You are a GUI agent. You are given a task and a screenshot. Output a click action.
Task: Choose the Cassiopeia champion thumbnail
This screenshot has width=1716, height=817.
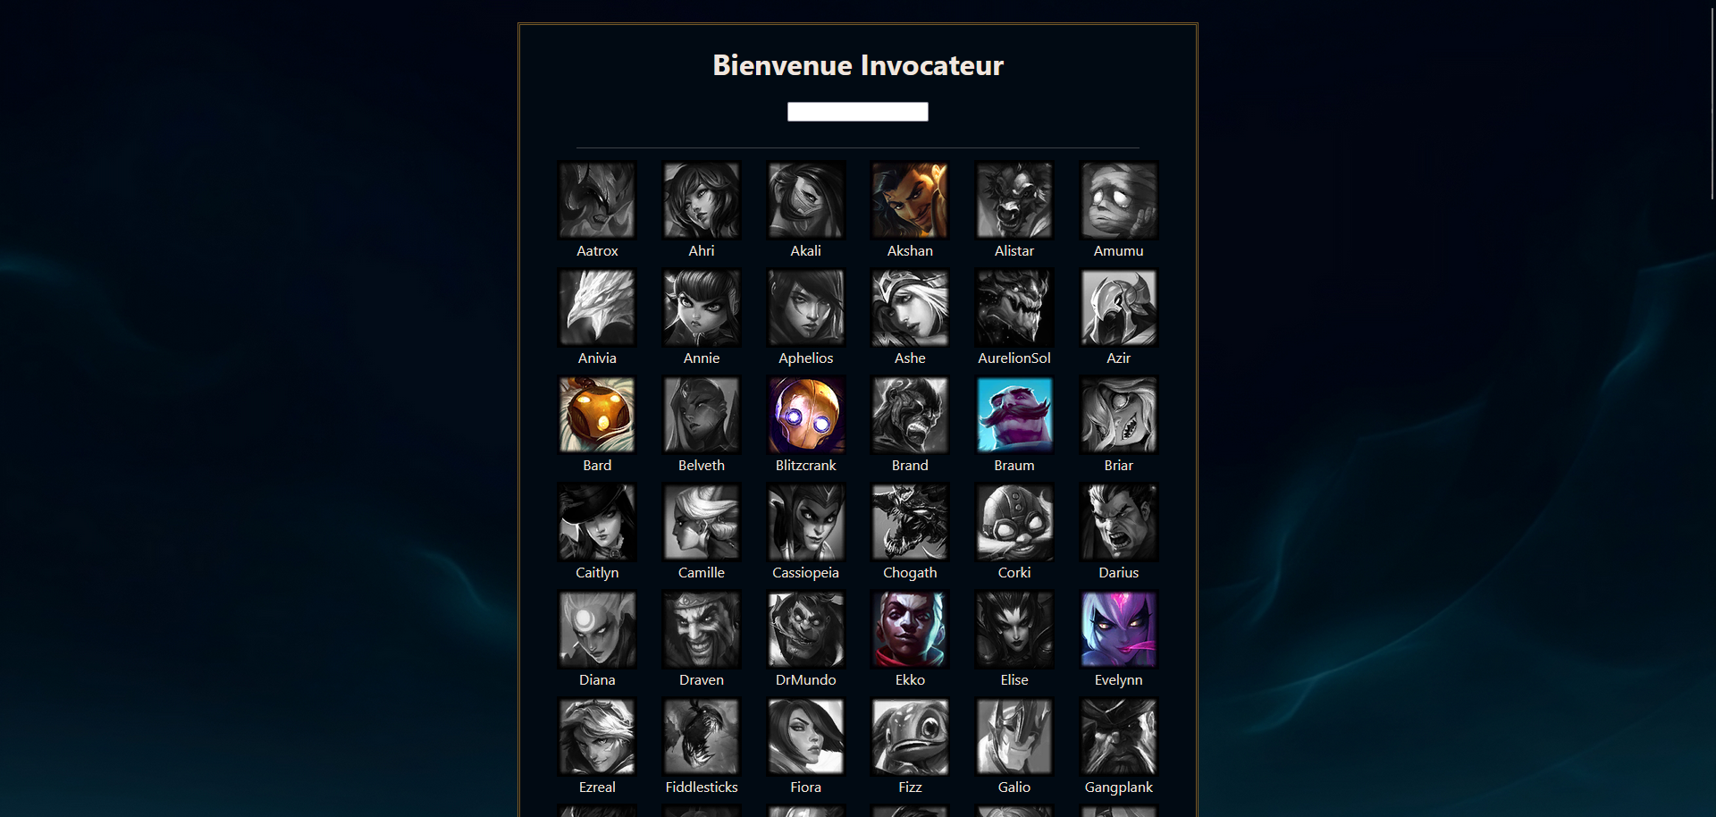[x=805, y=522]
